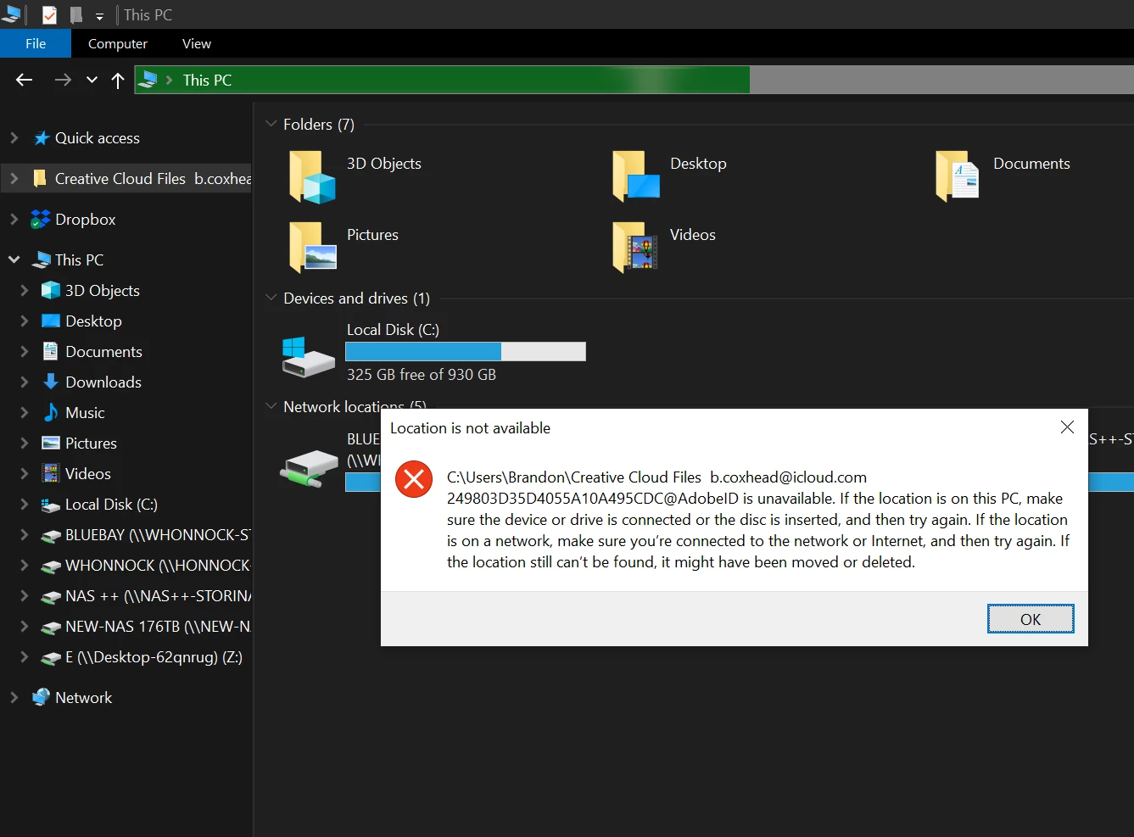Image resolution: width=1134 pixels, height=837 pixels.
Task: Click the Dropbox icon in navigation pane
Action: (x=40, y=220)
